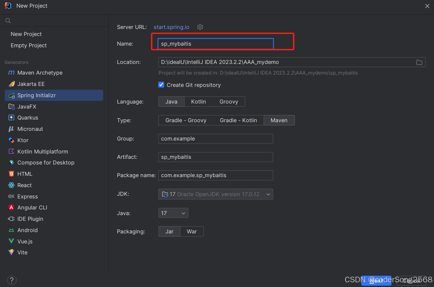Select Java as the language
The height and width of the screenshot is (287, 434).
[x=171, y=102]
